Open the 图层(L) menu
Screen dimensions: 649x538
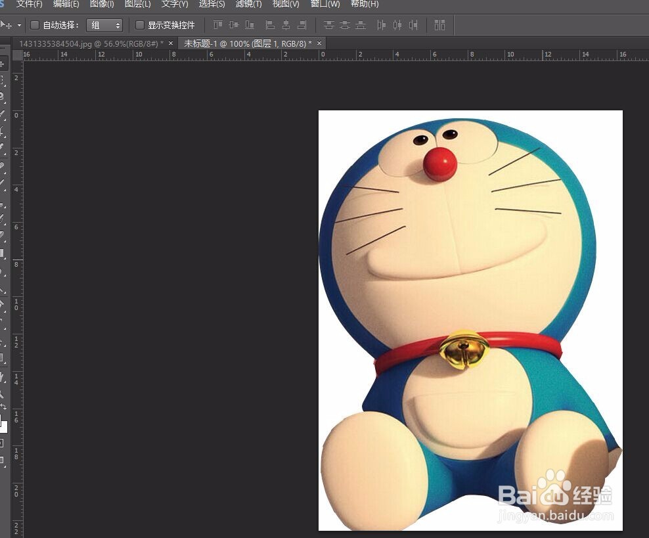pos(138,4)
